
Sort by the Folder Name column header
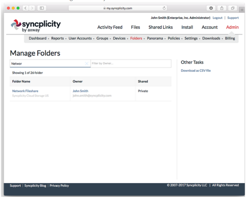coord(21,81)
